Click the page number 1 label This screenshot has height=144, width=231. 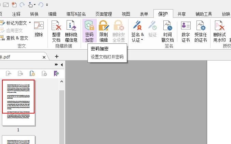tap(18, 130)
